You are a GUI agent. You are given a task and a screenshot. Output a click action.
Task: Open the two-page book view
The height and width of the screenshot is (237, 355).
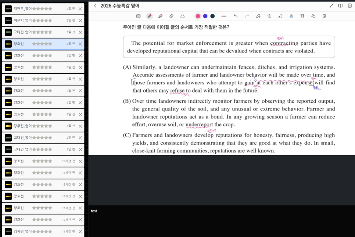[x=340, y=6]
